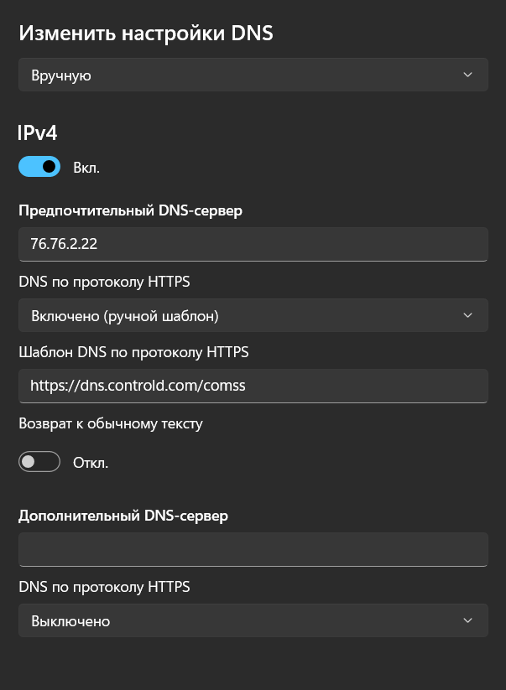Open the Вручную DNS mode dropdown

[x=253, y=75]
